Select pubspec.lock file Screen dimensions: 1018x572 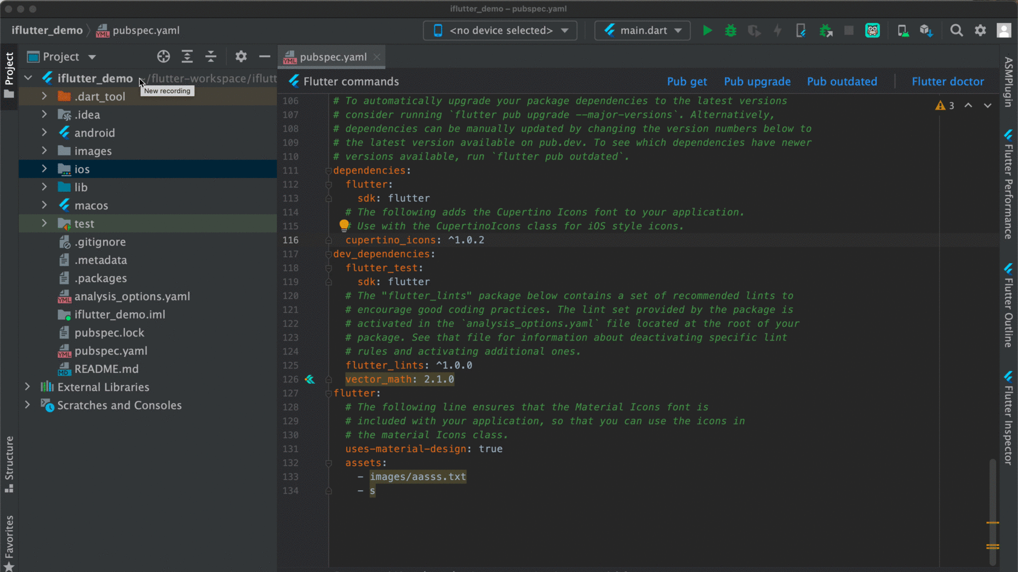[110, 332]
